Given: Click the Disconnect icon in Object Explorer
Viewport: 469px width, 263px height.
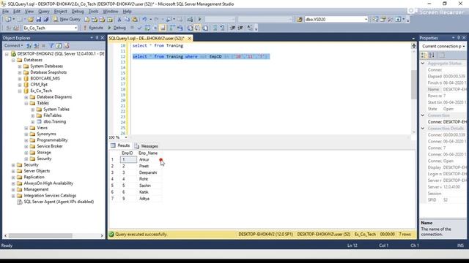Looking at the screenshot, I should click(36, 45).
